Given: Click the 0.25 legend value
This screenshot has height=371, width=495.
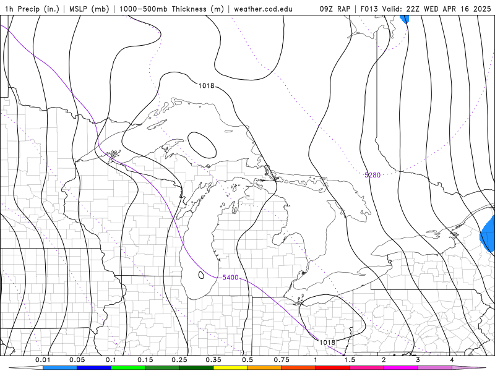Looking at the screenshot, I should pos(179,360).
